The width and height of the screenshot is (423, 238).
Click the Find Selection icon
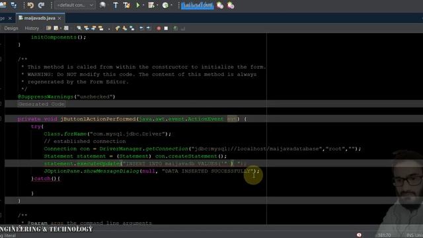79,28
